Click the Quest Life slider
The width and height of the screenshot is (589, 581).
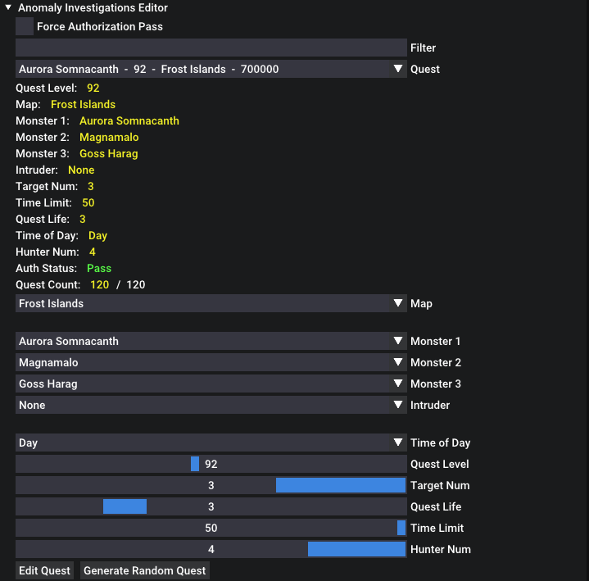[x=211, y=506]
